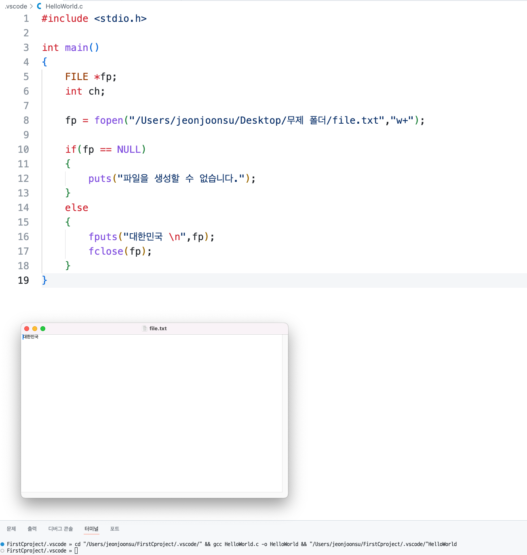The image size is (527, 555).
Task: Select the 터미널 panel tab
Action: 91,529
